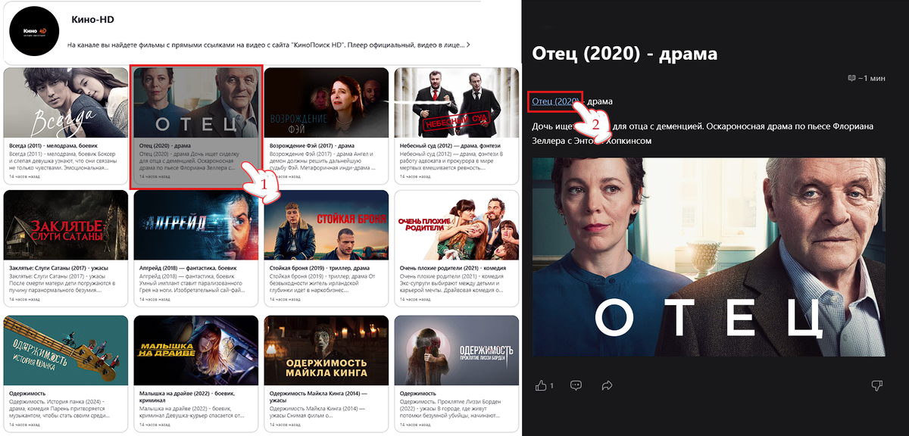This screenshot has width=909, height=436.
Task: Like the Отец (2020) article with thumbs up
Action: (541, 386)
